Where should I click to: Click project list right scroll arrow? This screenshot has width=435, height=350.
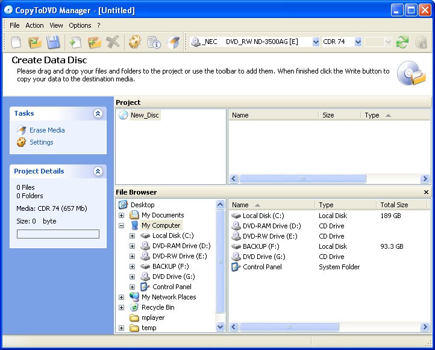click(x=425, y=178)
